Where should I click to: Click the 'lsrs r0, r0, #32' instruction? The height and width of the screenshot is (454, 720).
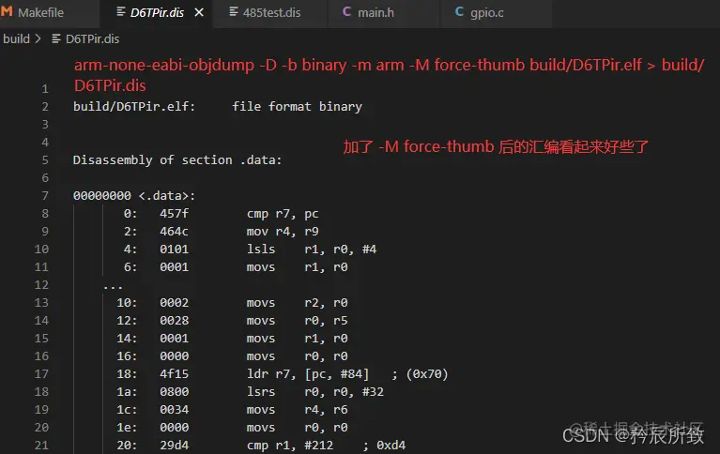pos(315,391)
